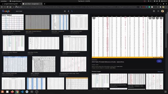Open File ASCII-Table.svg Wikipedia thumbnail
Viewport: 168px width, 94px height.
(14, 43)
